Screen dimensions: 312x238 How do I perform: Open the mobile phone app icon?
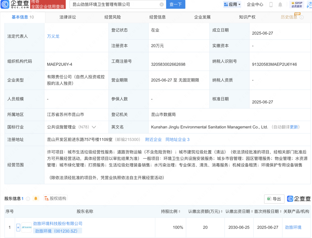click(x=271, y=4)
